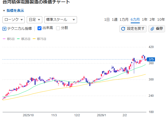Click the 設定を戻す button
The image size is (166, 120).
point(133,29)
